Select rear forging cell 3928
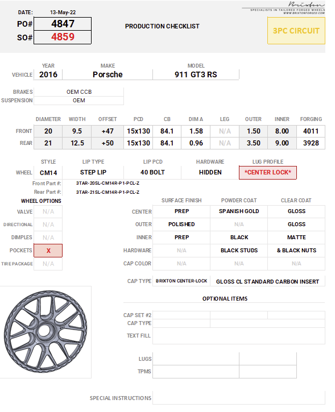The image size is (335, 412). (311, 143)
